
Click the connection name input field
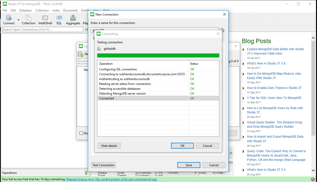click(155, 30)
